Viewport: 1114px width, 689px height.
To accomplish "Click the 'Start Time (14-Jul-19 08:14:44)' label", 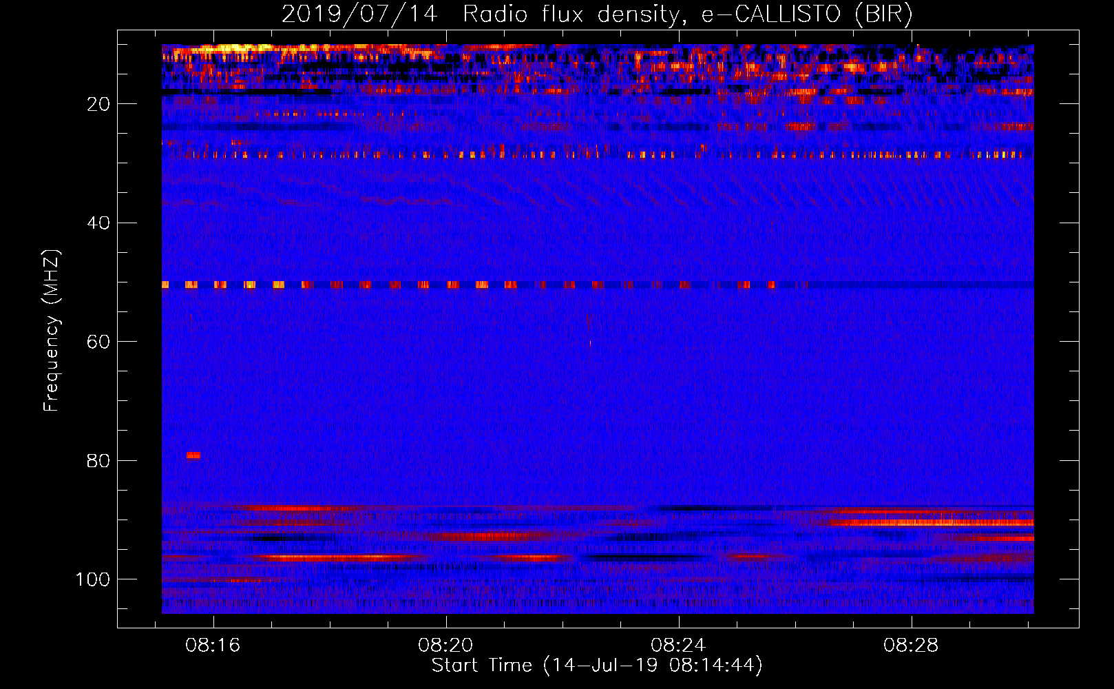I will coord(597,666).
